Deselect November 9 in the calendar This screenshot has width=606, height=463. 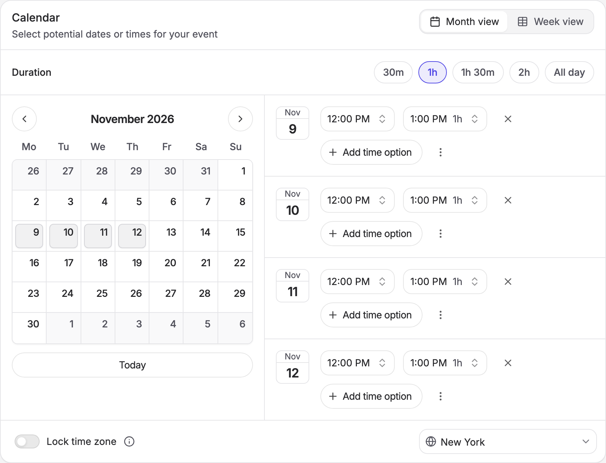tap(29, 236)
